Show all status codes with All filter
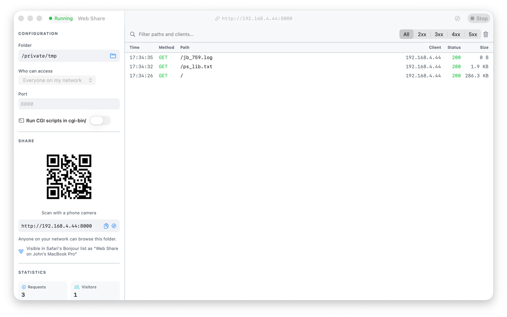 pyautogui.click(x=406, y=34)
